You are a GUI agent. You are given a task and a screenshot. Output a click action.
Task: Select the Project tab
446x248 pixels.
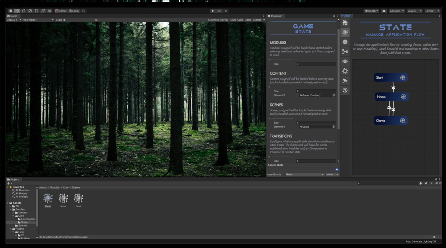pyautogui.click(x=13, y=179)
